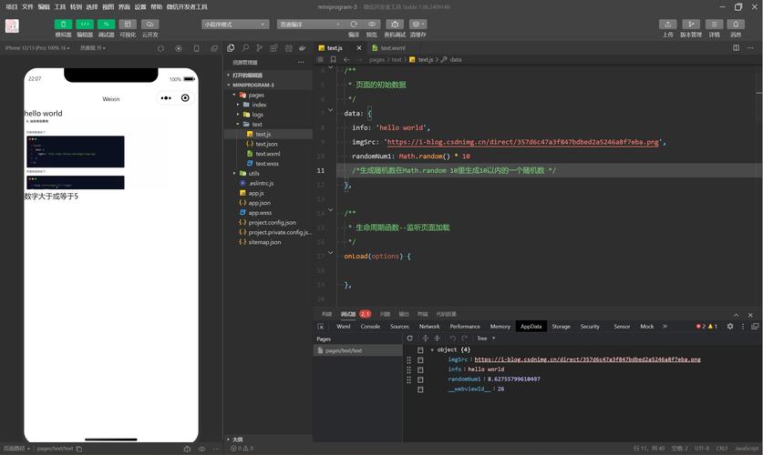
Task: Select pages/text/text in Pages list
Action: click(x=357, y=350)
